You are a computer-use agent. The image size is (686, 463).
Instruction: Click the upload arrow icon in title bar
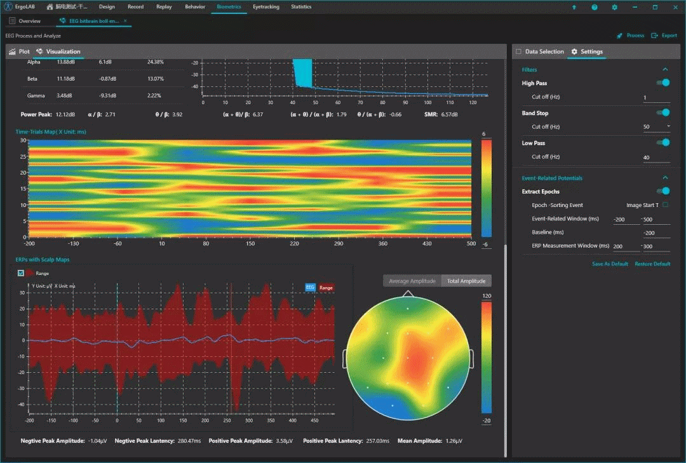574,7
